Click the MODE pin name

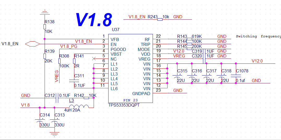[144, 49]
